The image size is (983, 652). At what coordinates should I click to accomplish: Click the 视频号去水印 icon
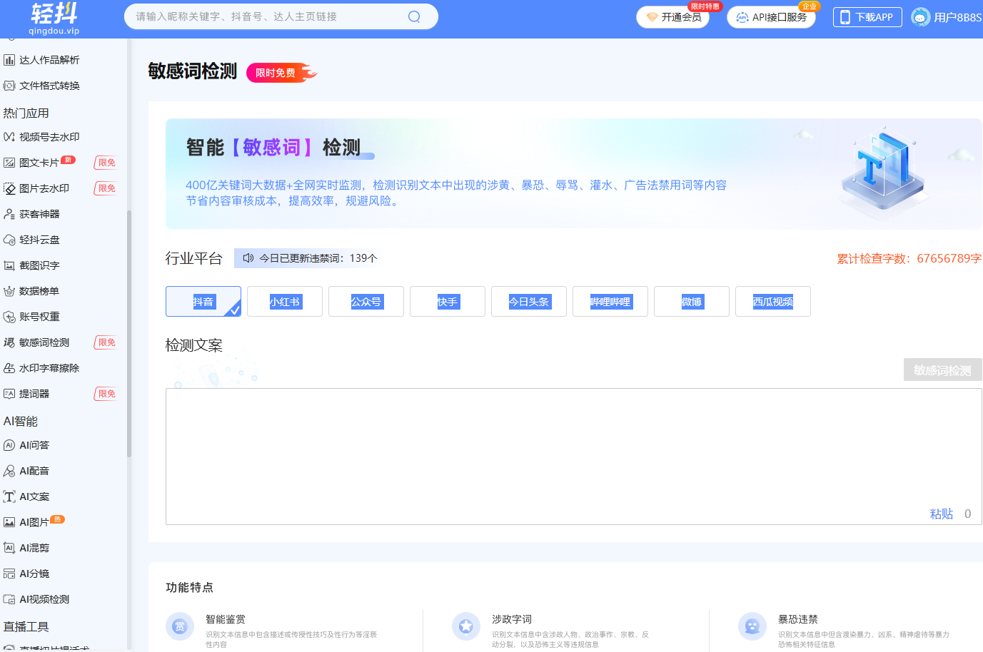[x=9, y=137]
